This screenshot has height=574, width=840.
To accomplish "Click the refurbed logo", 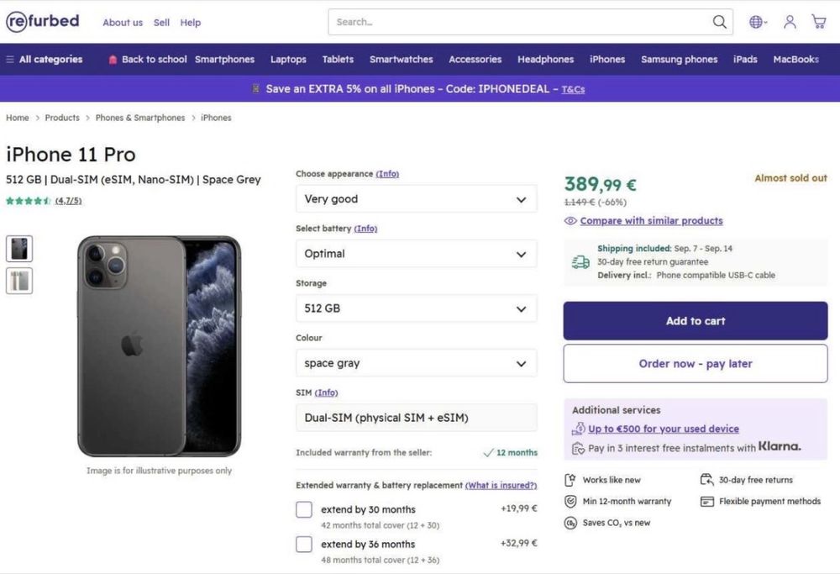I will tap(42, 22).
